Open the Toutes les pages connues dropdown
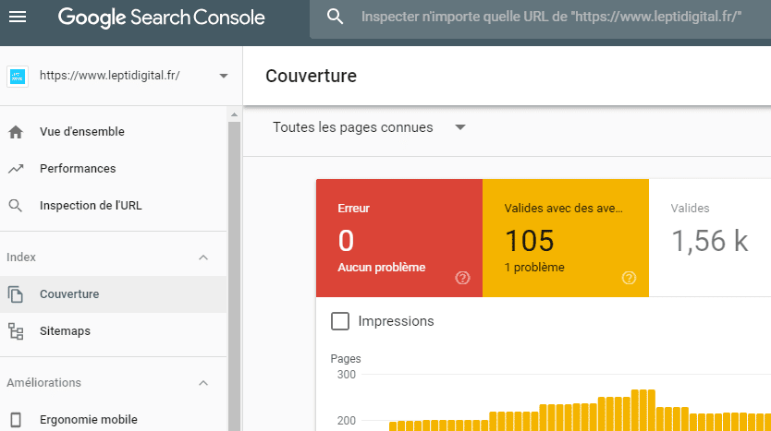 (x=369, y=127)
